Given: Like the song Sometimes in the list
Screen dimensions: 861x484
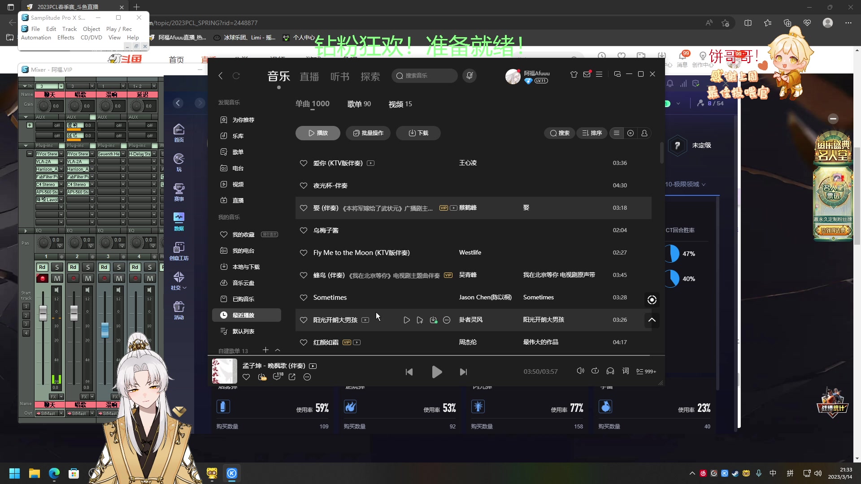Looking at the screenshot, I should [x=304, y=298].
